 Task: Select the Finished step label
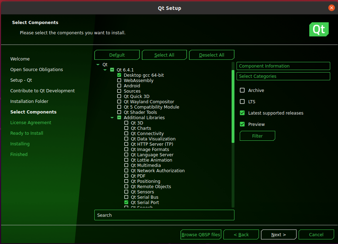point(19,154)
